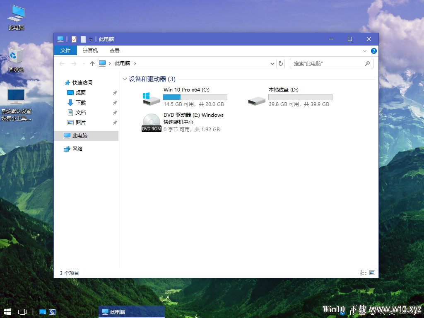This screenshot has height=318, width=424.
Task: Click the 文件 menu button
Action: [x=65, y=51]
